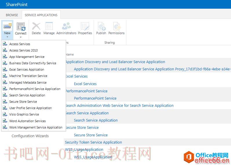231x165 pixels.
Task: Click the Name column header
Action: point(70,54)
